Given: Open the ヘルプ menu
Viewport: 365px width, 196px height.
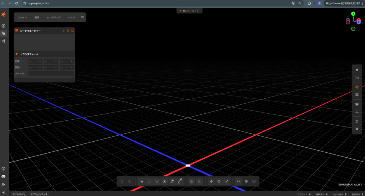Looking at the screenshot, I should [x=72, y=17].
